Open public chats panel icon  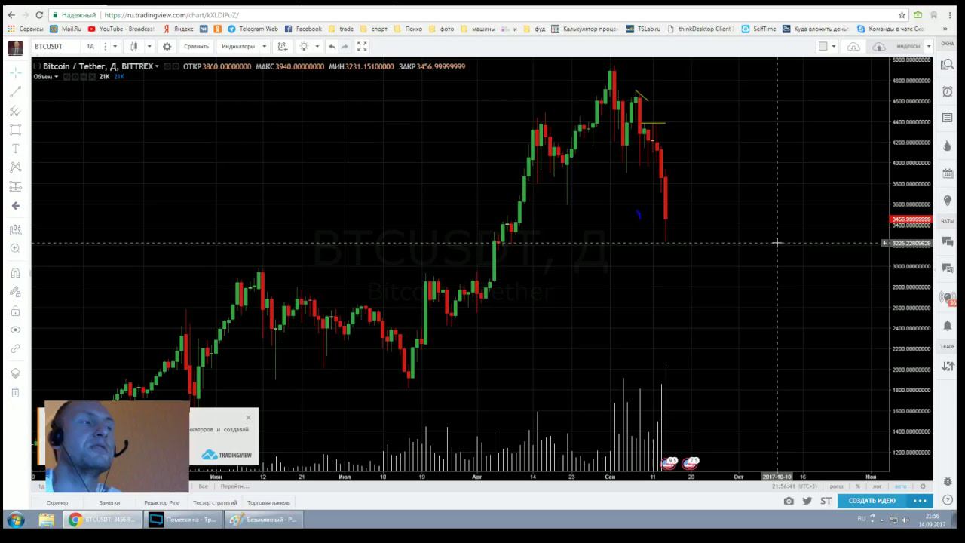(x=948, y=241)
